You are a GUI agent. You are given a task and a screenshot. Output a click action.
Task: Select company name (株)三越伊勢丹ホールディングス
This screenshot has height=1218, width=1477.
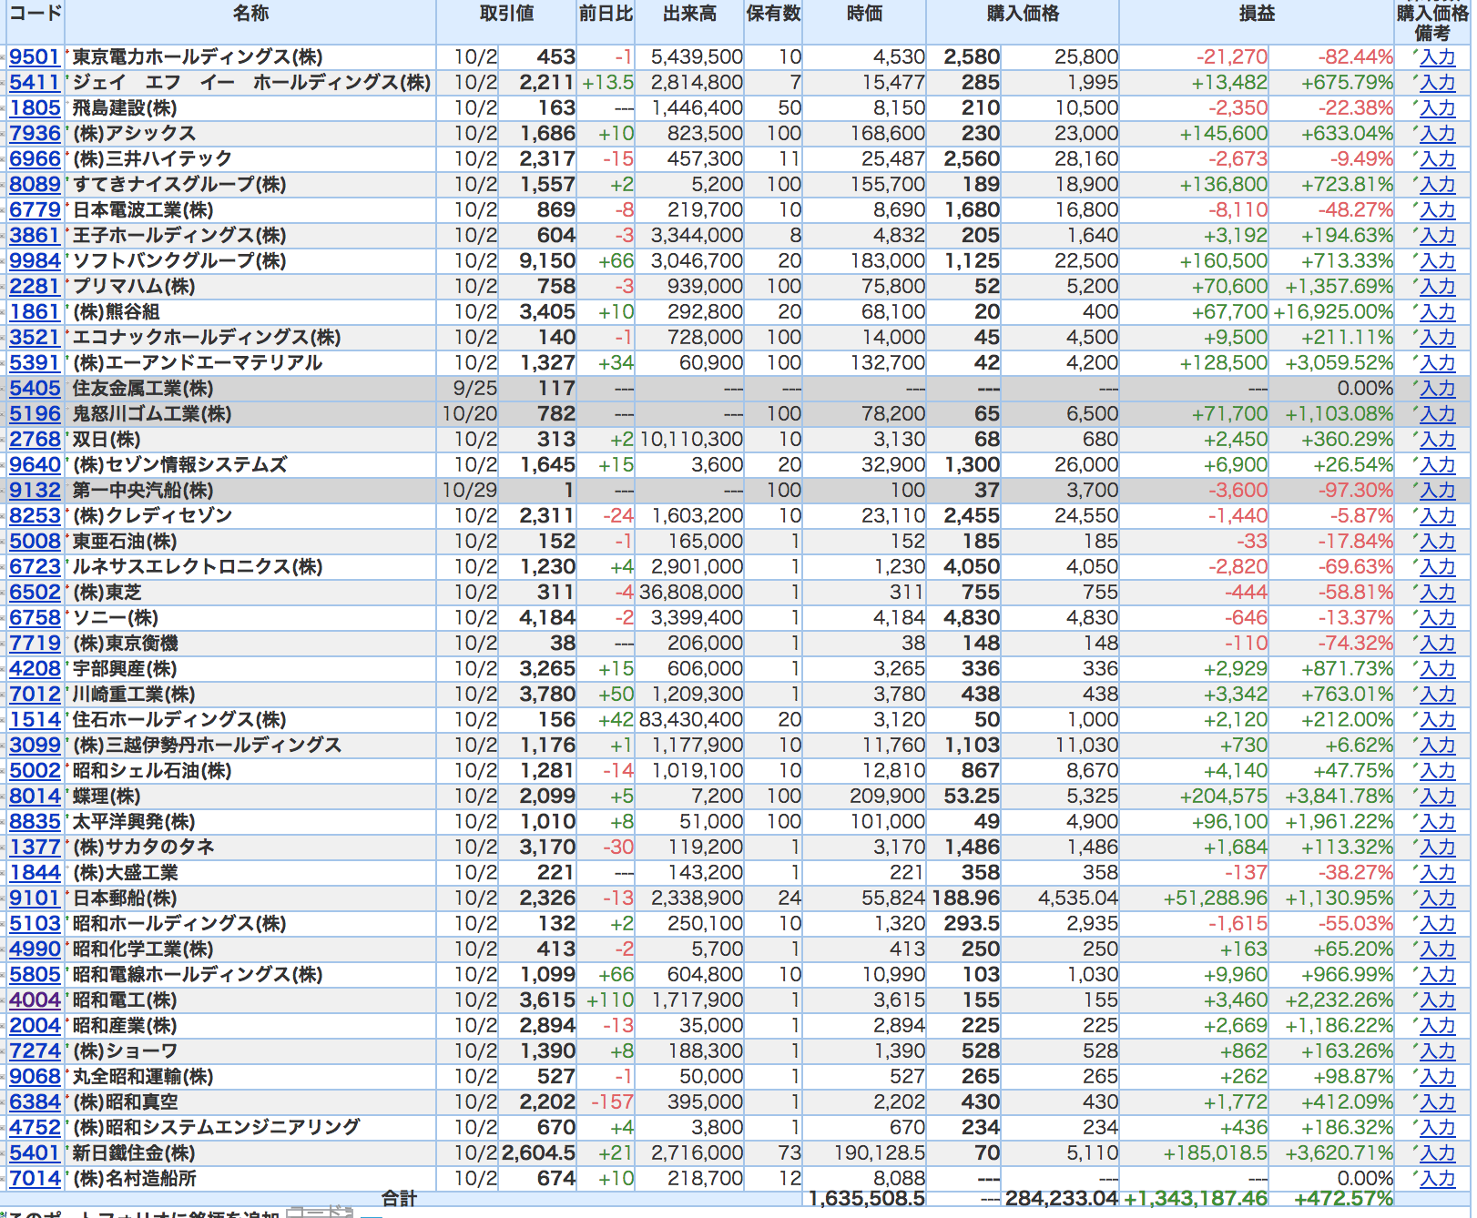207,745
